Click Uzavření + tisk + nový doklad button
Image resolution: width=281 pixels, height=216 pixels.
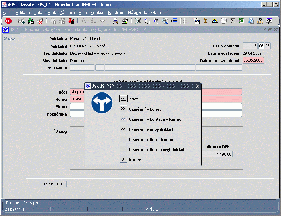[x=123, y=149]
